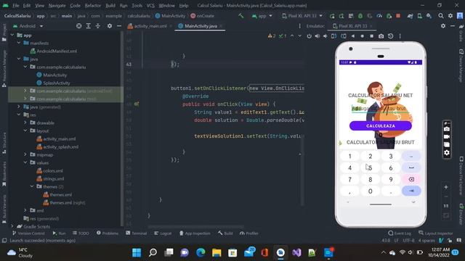Click floating screenshot camera icon beside emulator
This screenshot has height=261, width=465.
(447, 129)
